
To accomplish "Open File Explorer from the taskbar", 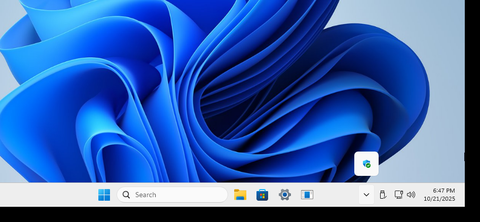I will coord(240,195).
